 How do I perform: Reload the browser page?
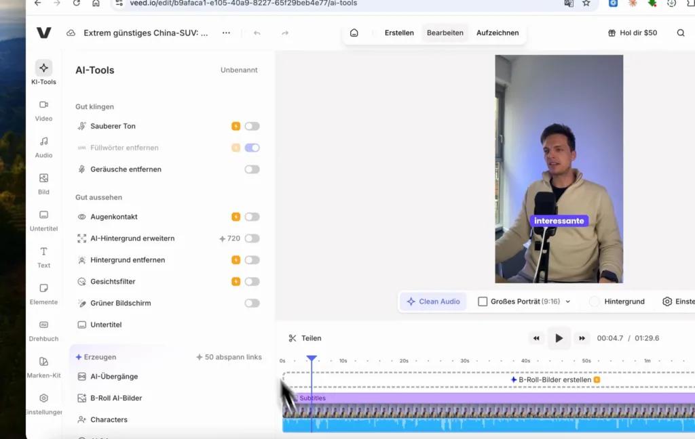pos(77,3)
